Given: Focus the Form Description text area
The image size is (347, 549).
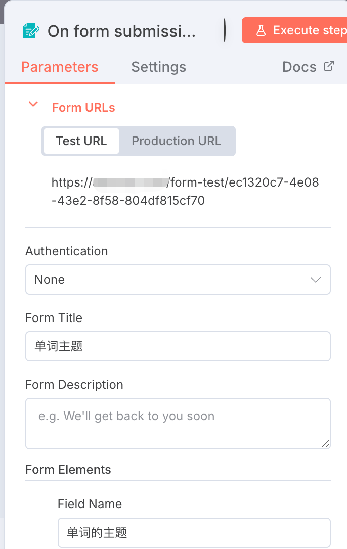Looking at the screenshot, I should (178, 423).
